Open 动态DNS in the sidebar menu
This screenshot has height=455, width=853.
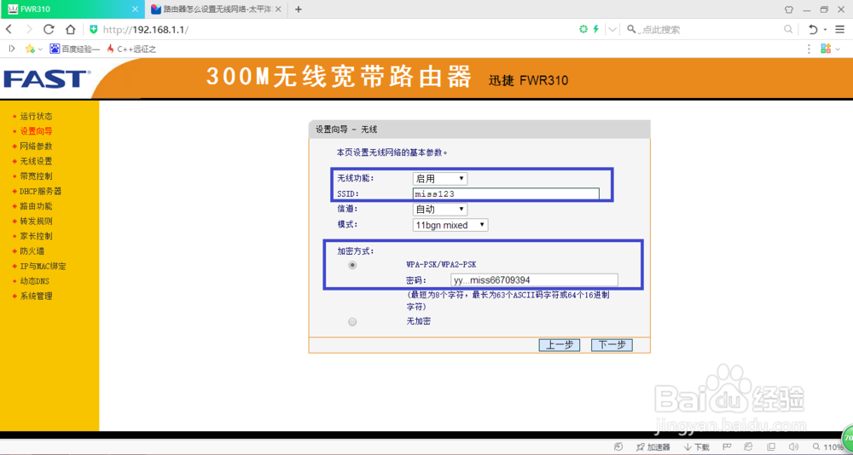coord(35,281)
